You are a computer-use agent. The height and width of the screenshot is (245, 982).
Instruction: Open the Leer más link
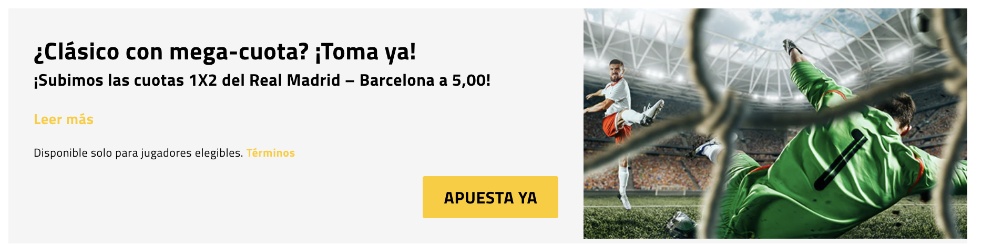(64, 120)
